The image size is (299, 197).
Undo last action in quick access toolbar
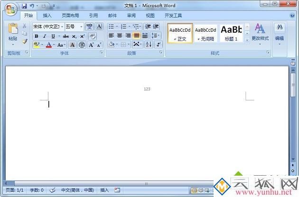click(32, 6)
